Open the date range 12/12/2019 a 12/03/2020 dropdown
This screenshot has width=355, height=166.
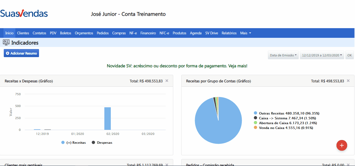[322, 55]
